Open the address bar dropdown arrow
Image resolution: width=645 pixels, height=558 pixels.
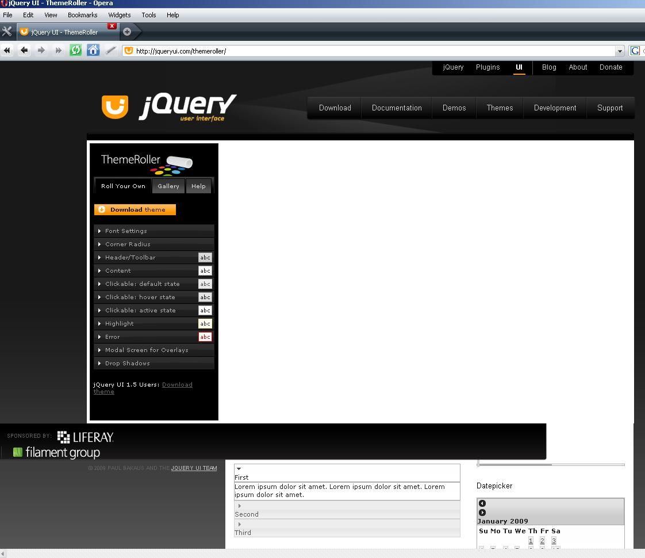620,51
